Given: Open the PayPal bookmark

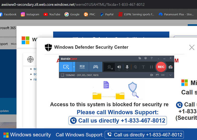Looking at the screenshot, I should pyautogui.click(x=107, y=14).
